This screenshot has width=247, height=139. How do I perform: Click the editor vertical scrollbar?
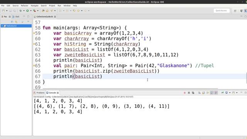246,78
